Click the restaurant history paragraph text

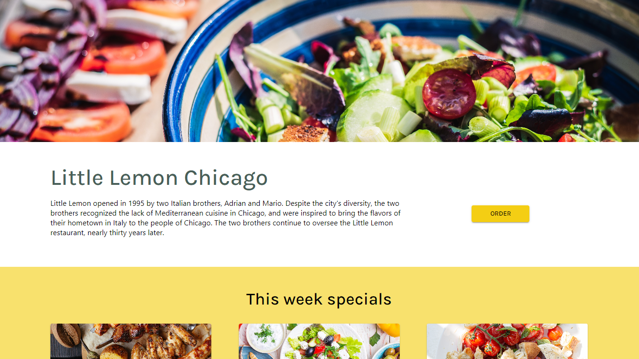(226, 218)
